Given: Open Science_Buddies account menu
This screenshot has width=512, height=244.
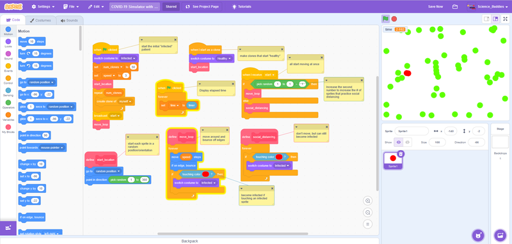Looking at the screenshot, I should pyautogui.click(x=488, y=6).
